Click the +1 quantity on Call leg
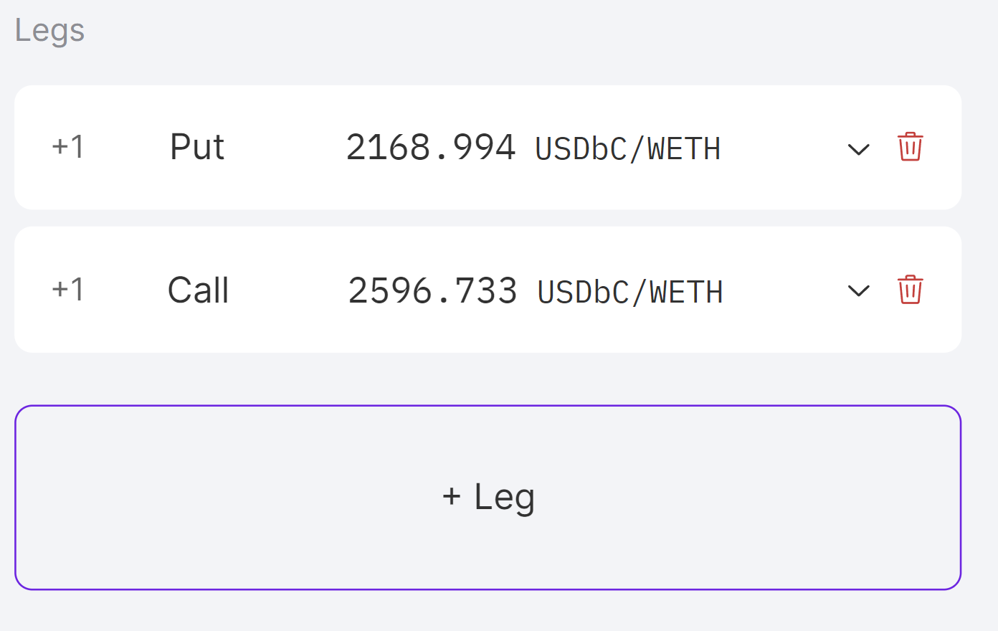998x631 pixels. [68, 290]
